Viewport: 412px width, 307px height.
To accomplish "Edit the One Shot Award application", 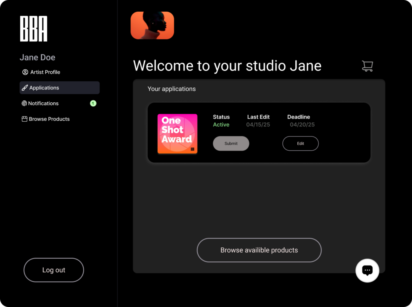I will click(x=301, y=143).
